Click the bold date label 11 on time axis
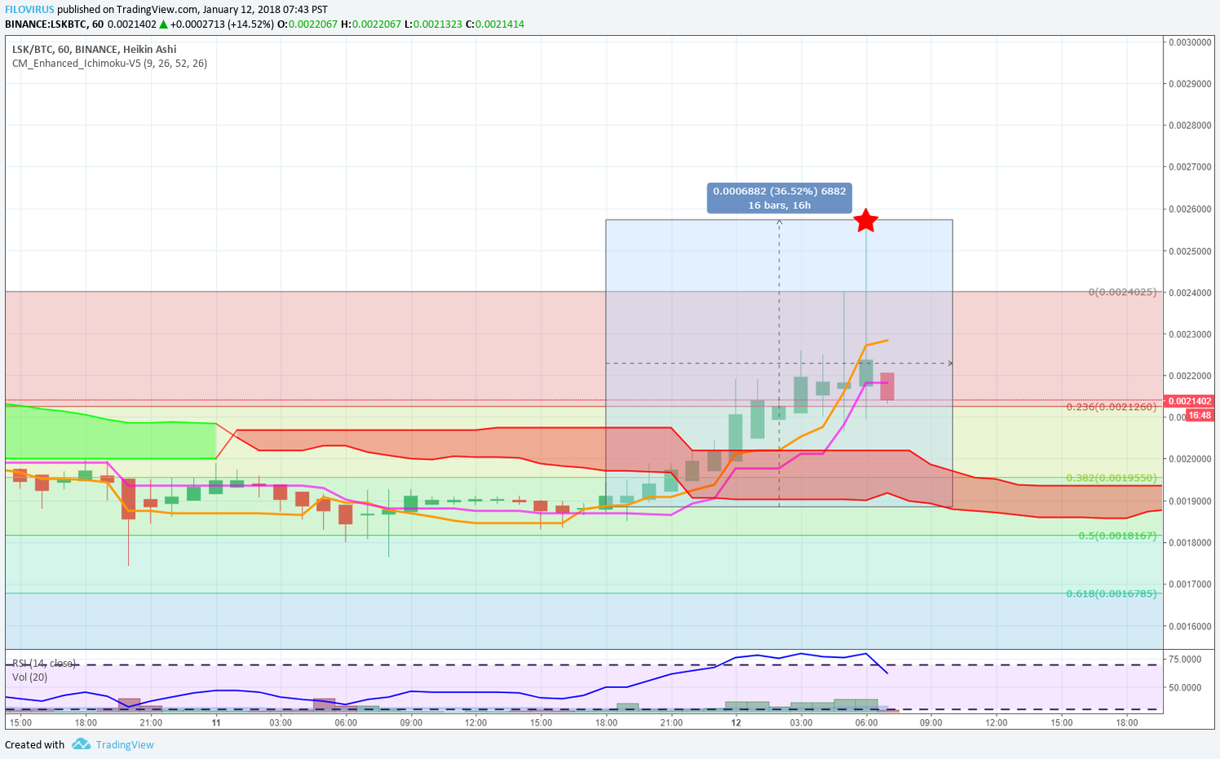Image resolution: width=1220 pixels, height=759 pixels. 216,722
